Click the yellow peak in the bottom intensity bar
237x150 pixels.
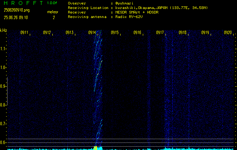(95, 148)
